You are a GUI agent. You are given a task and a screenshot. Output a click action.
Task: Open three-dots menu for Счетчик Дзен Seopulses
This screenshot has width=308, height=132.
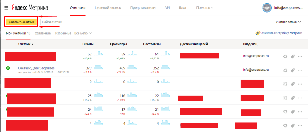coord(300,70)
